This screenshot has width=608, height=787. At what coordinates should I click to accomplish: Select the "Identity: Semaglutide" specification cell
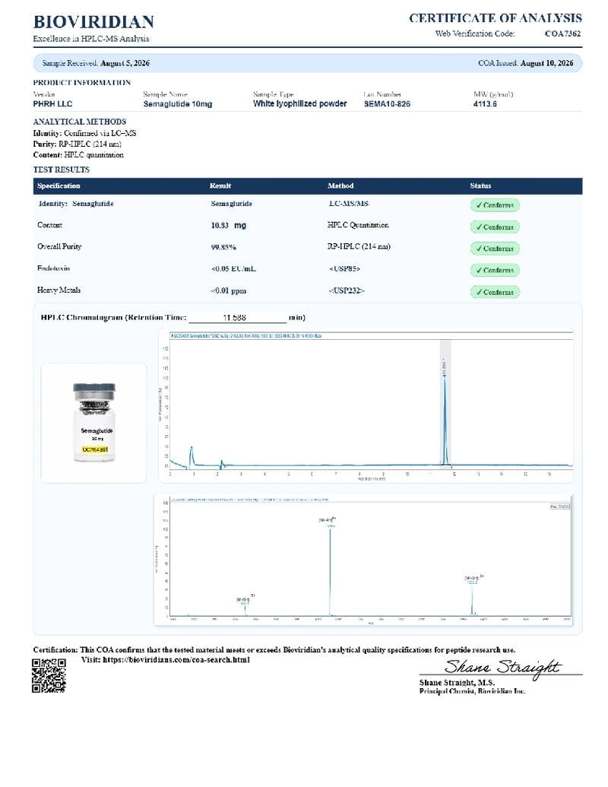[x=76, y=204]
